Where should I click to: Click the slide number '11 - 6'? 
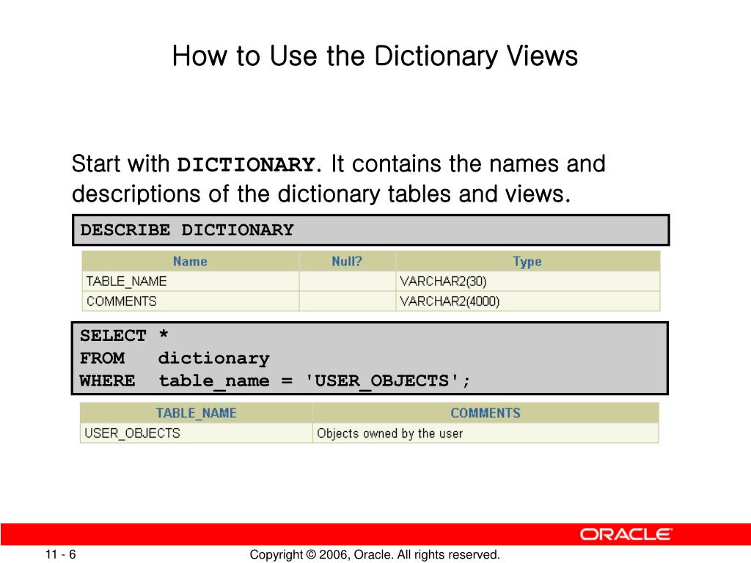pyautogui.click(x=61, y=554)
